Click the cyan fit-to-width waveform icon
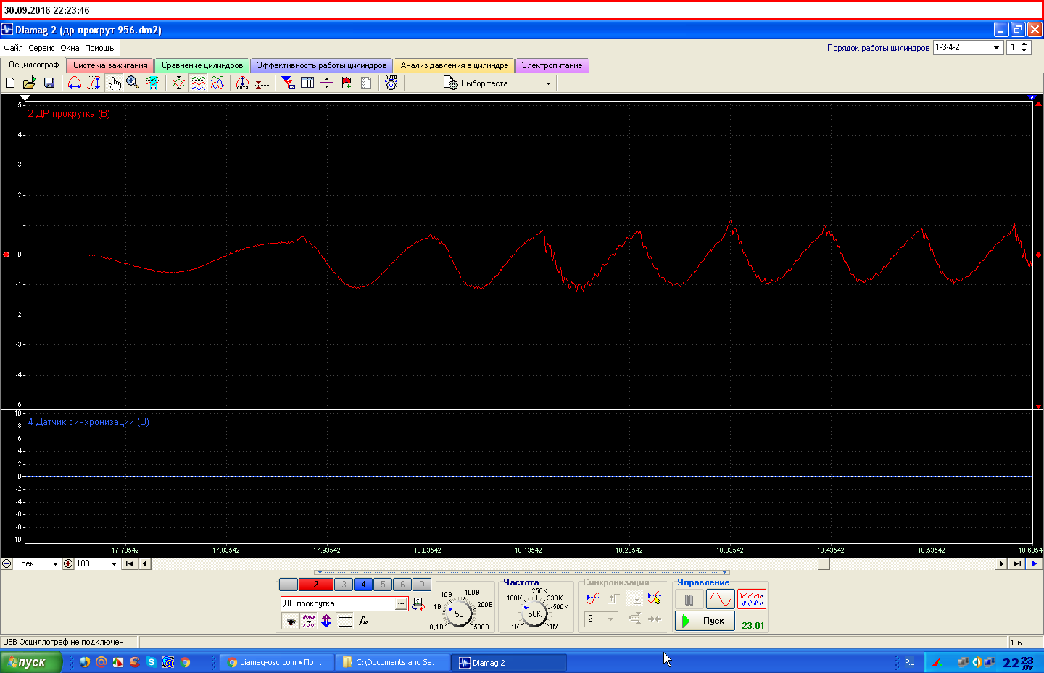The width and height of the screenshot is (1044, 673). pyautogui.click(x=153, y=83)
